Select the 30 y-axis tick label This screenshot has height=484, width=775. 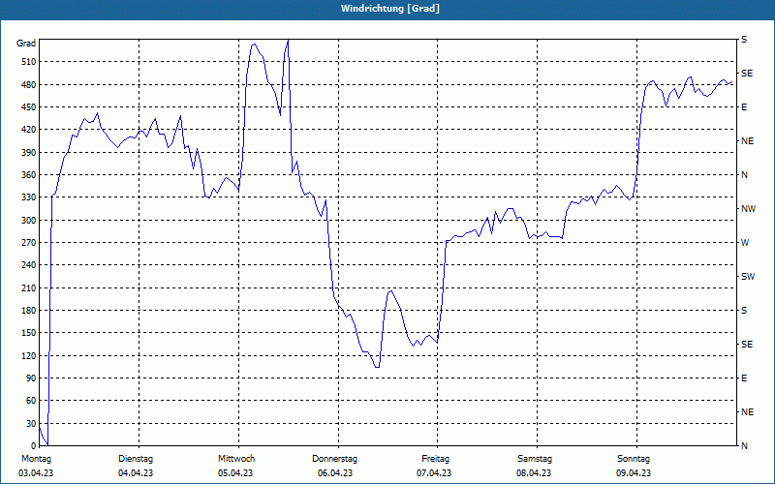coord(32,423)
